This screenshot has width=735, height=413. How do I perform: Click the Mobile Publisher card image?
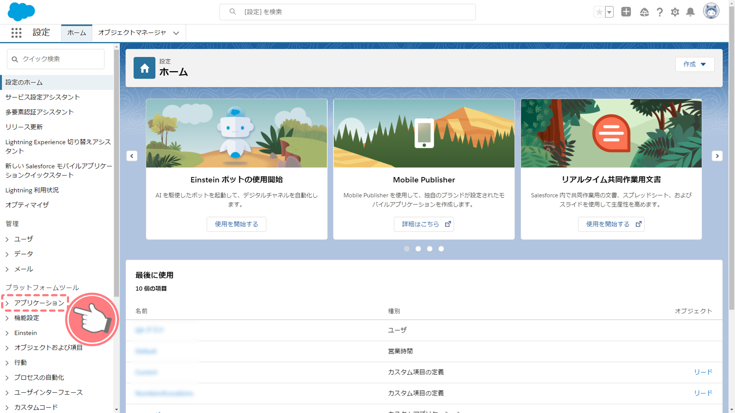(424, 133)
